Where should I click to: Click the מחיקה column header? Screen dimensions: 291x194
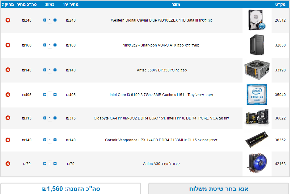(8, 4)
